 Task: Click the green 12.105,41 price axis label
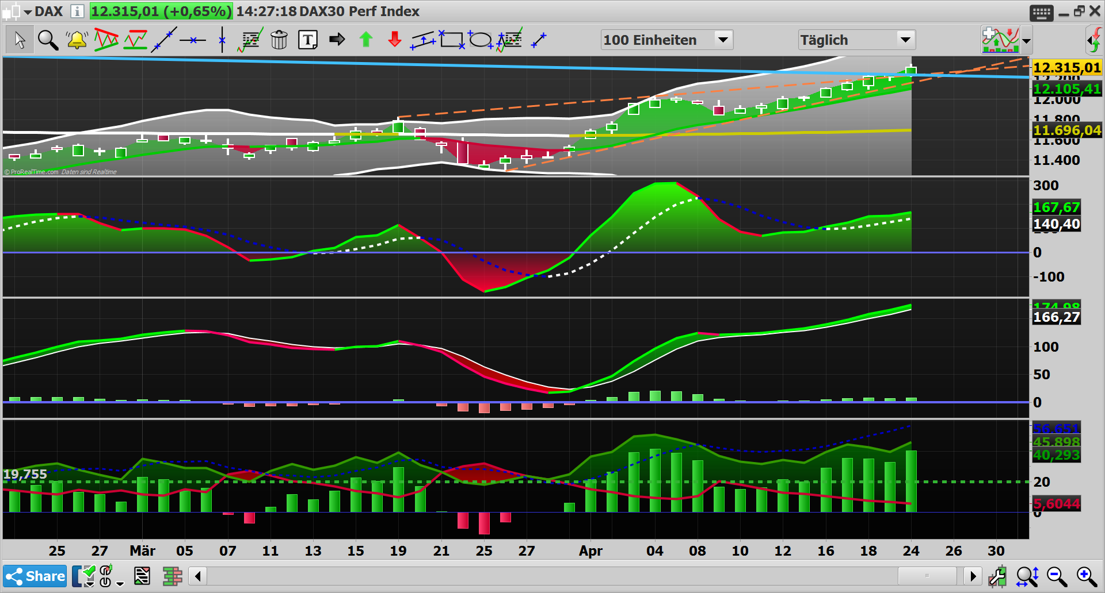pos(1066,89)
